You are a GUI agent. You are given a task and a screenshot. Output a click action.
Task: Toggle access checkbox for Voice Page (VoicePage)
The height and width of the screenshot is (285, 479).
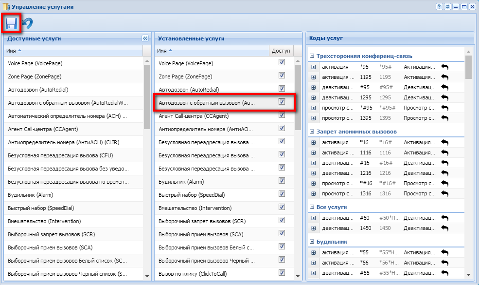pos(282,62)
